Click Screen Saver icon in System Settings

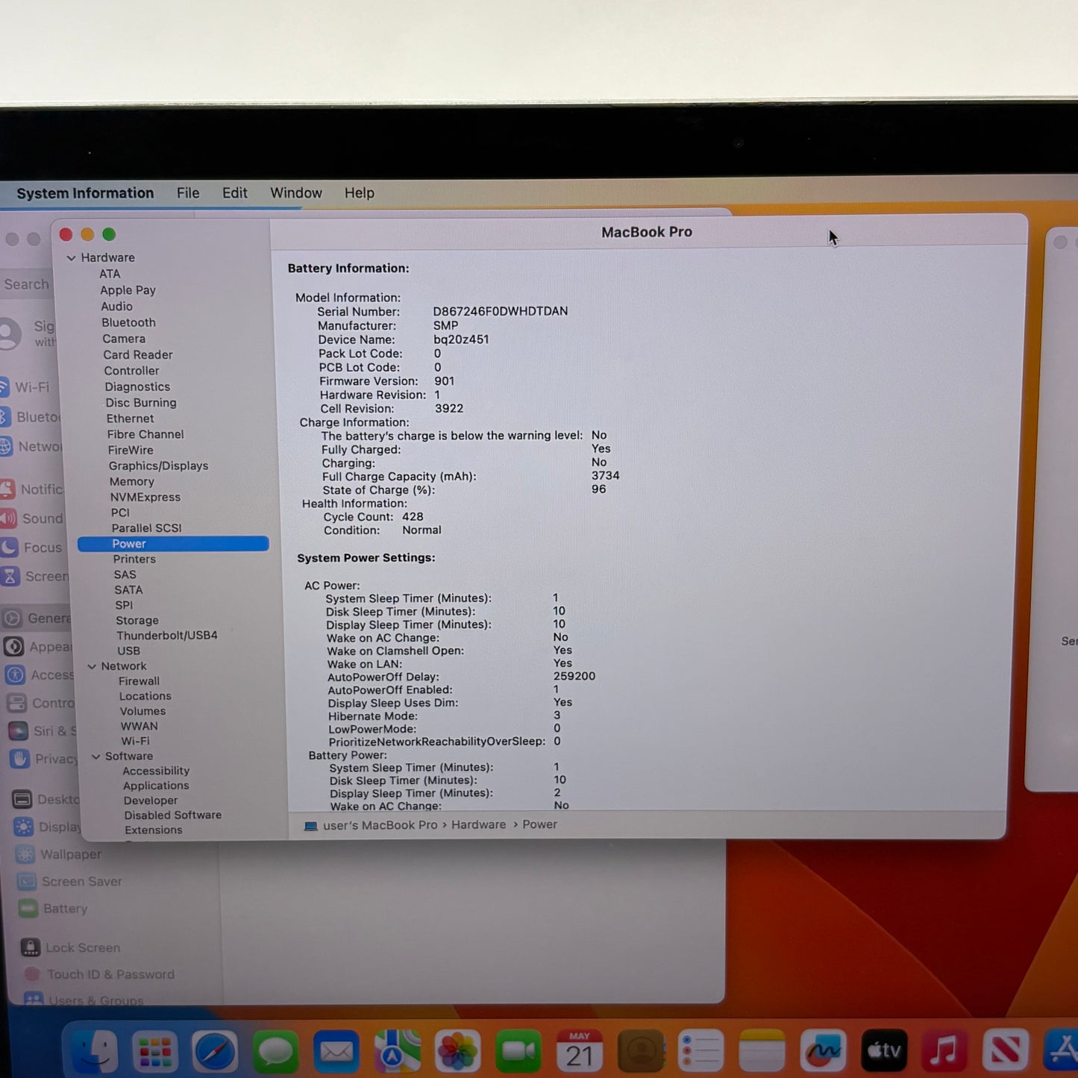27,881
